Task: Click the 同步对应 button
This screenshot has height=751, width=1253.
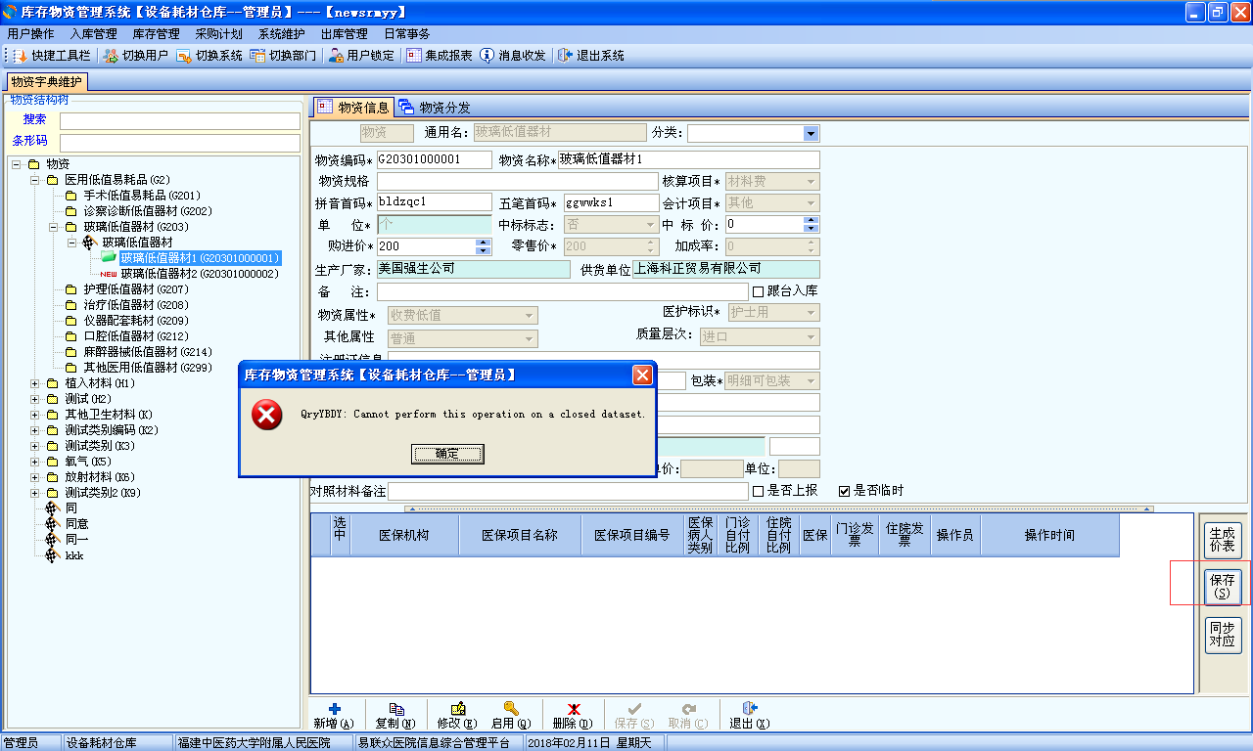Action: (x=1223, y=635)
